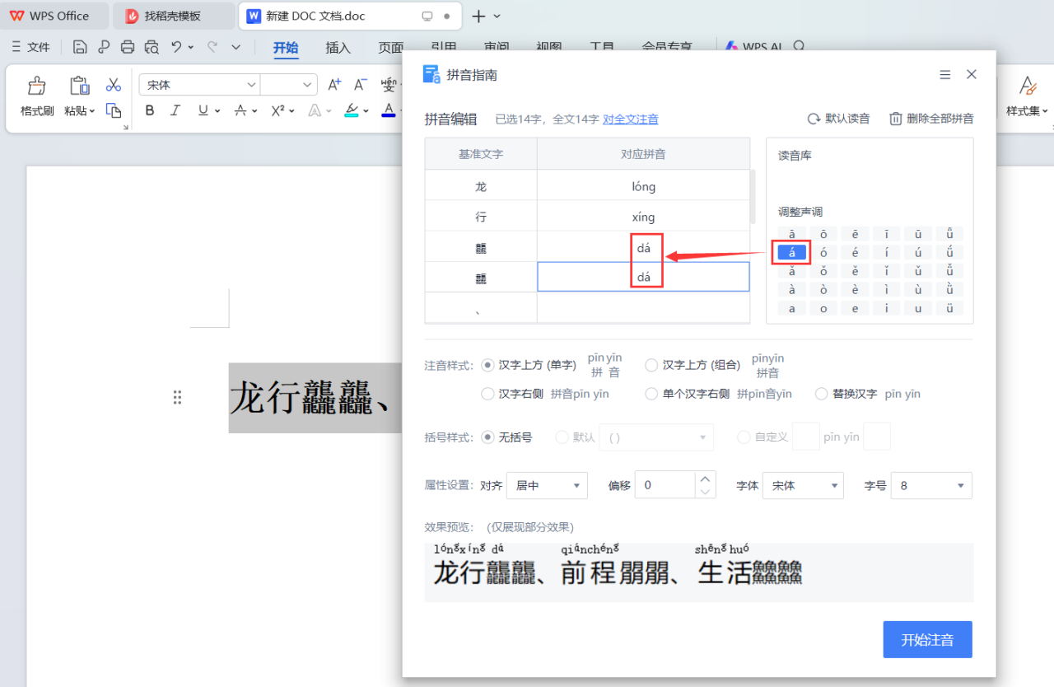Click the lóng pinyin cell
Viewport: 1054px width, 687px height.
coord(643,186)
